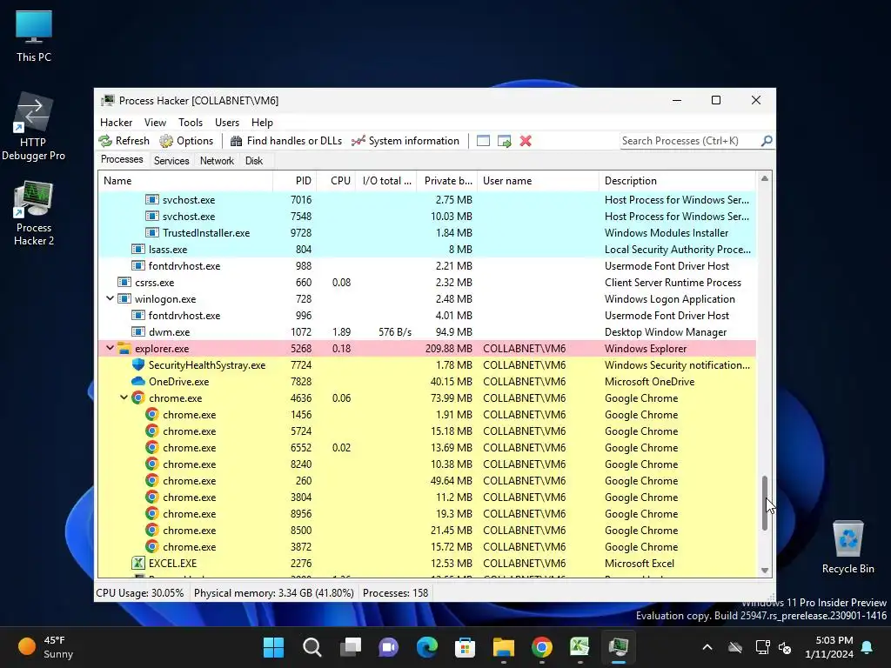Viewport: 891px width, 668px height.
Task: Open the System information graph icon
Action: (x=358, y=141)
